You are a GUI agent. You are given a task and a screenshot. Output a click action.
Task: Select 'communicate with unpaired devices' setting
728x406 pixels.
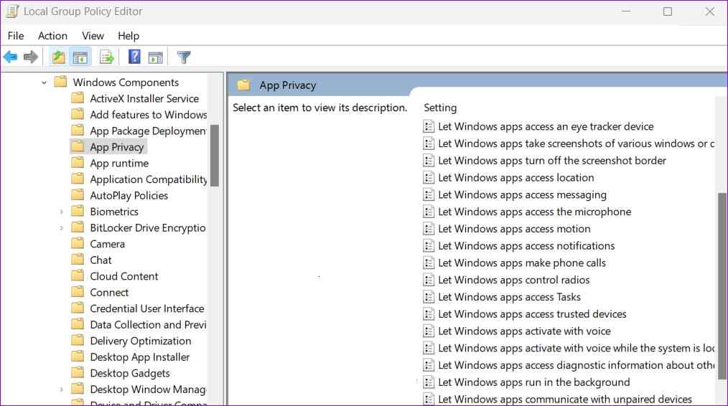click(x=564, y=399)
